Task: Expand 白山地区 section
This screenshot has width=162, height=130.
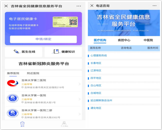Action: point(124,86)
